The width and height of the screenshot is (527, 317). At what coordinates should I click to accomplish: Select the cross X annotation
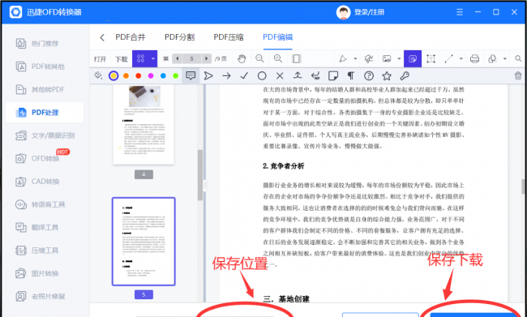tap(280, 76)
